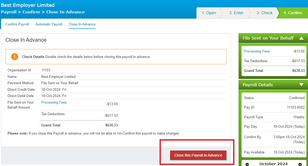Open Processing Fees link in sidebar panel
This screenshot has width=308, height=166.
[x=257, y=51]
